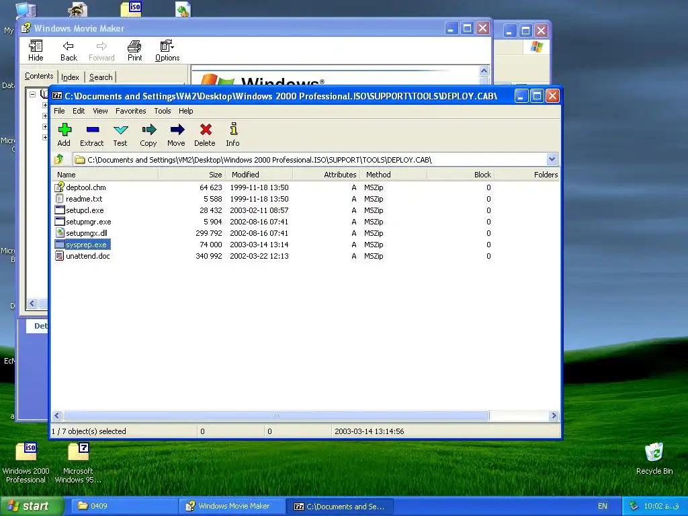Open the Recycle Bin desktop icon

coord(654,452)
